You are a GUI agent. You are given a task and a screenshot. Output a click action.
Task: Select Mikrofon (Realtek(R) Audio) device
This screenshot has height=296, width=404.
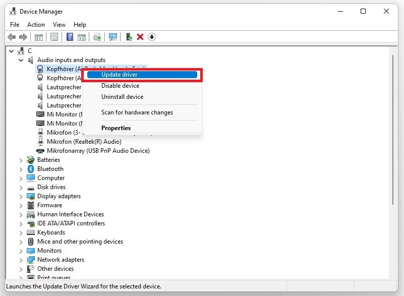coord(84,142)
